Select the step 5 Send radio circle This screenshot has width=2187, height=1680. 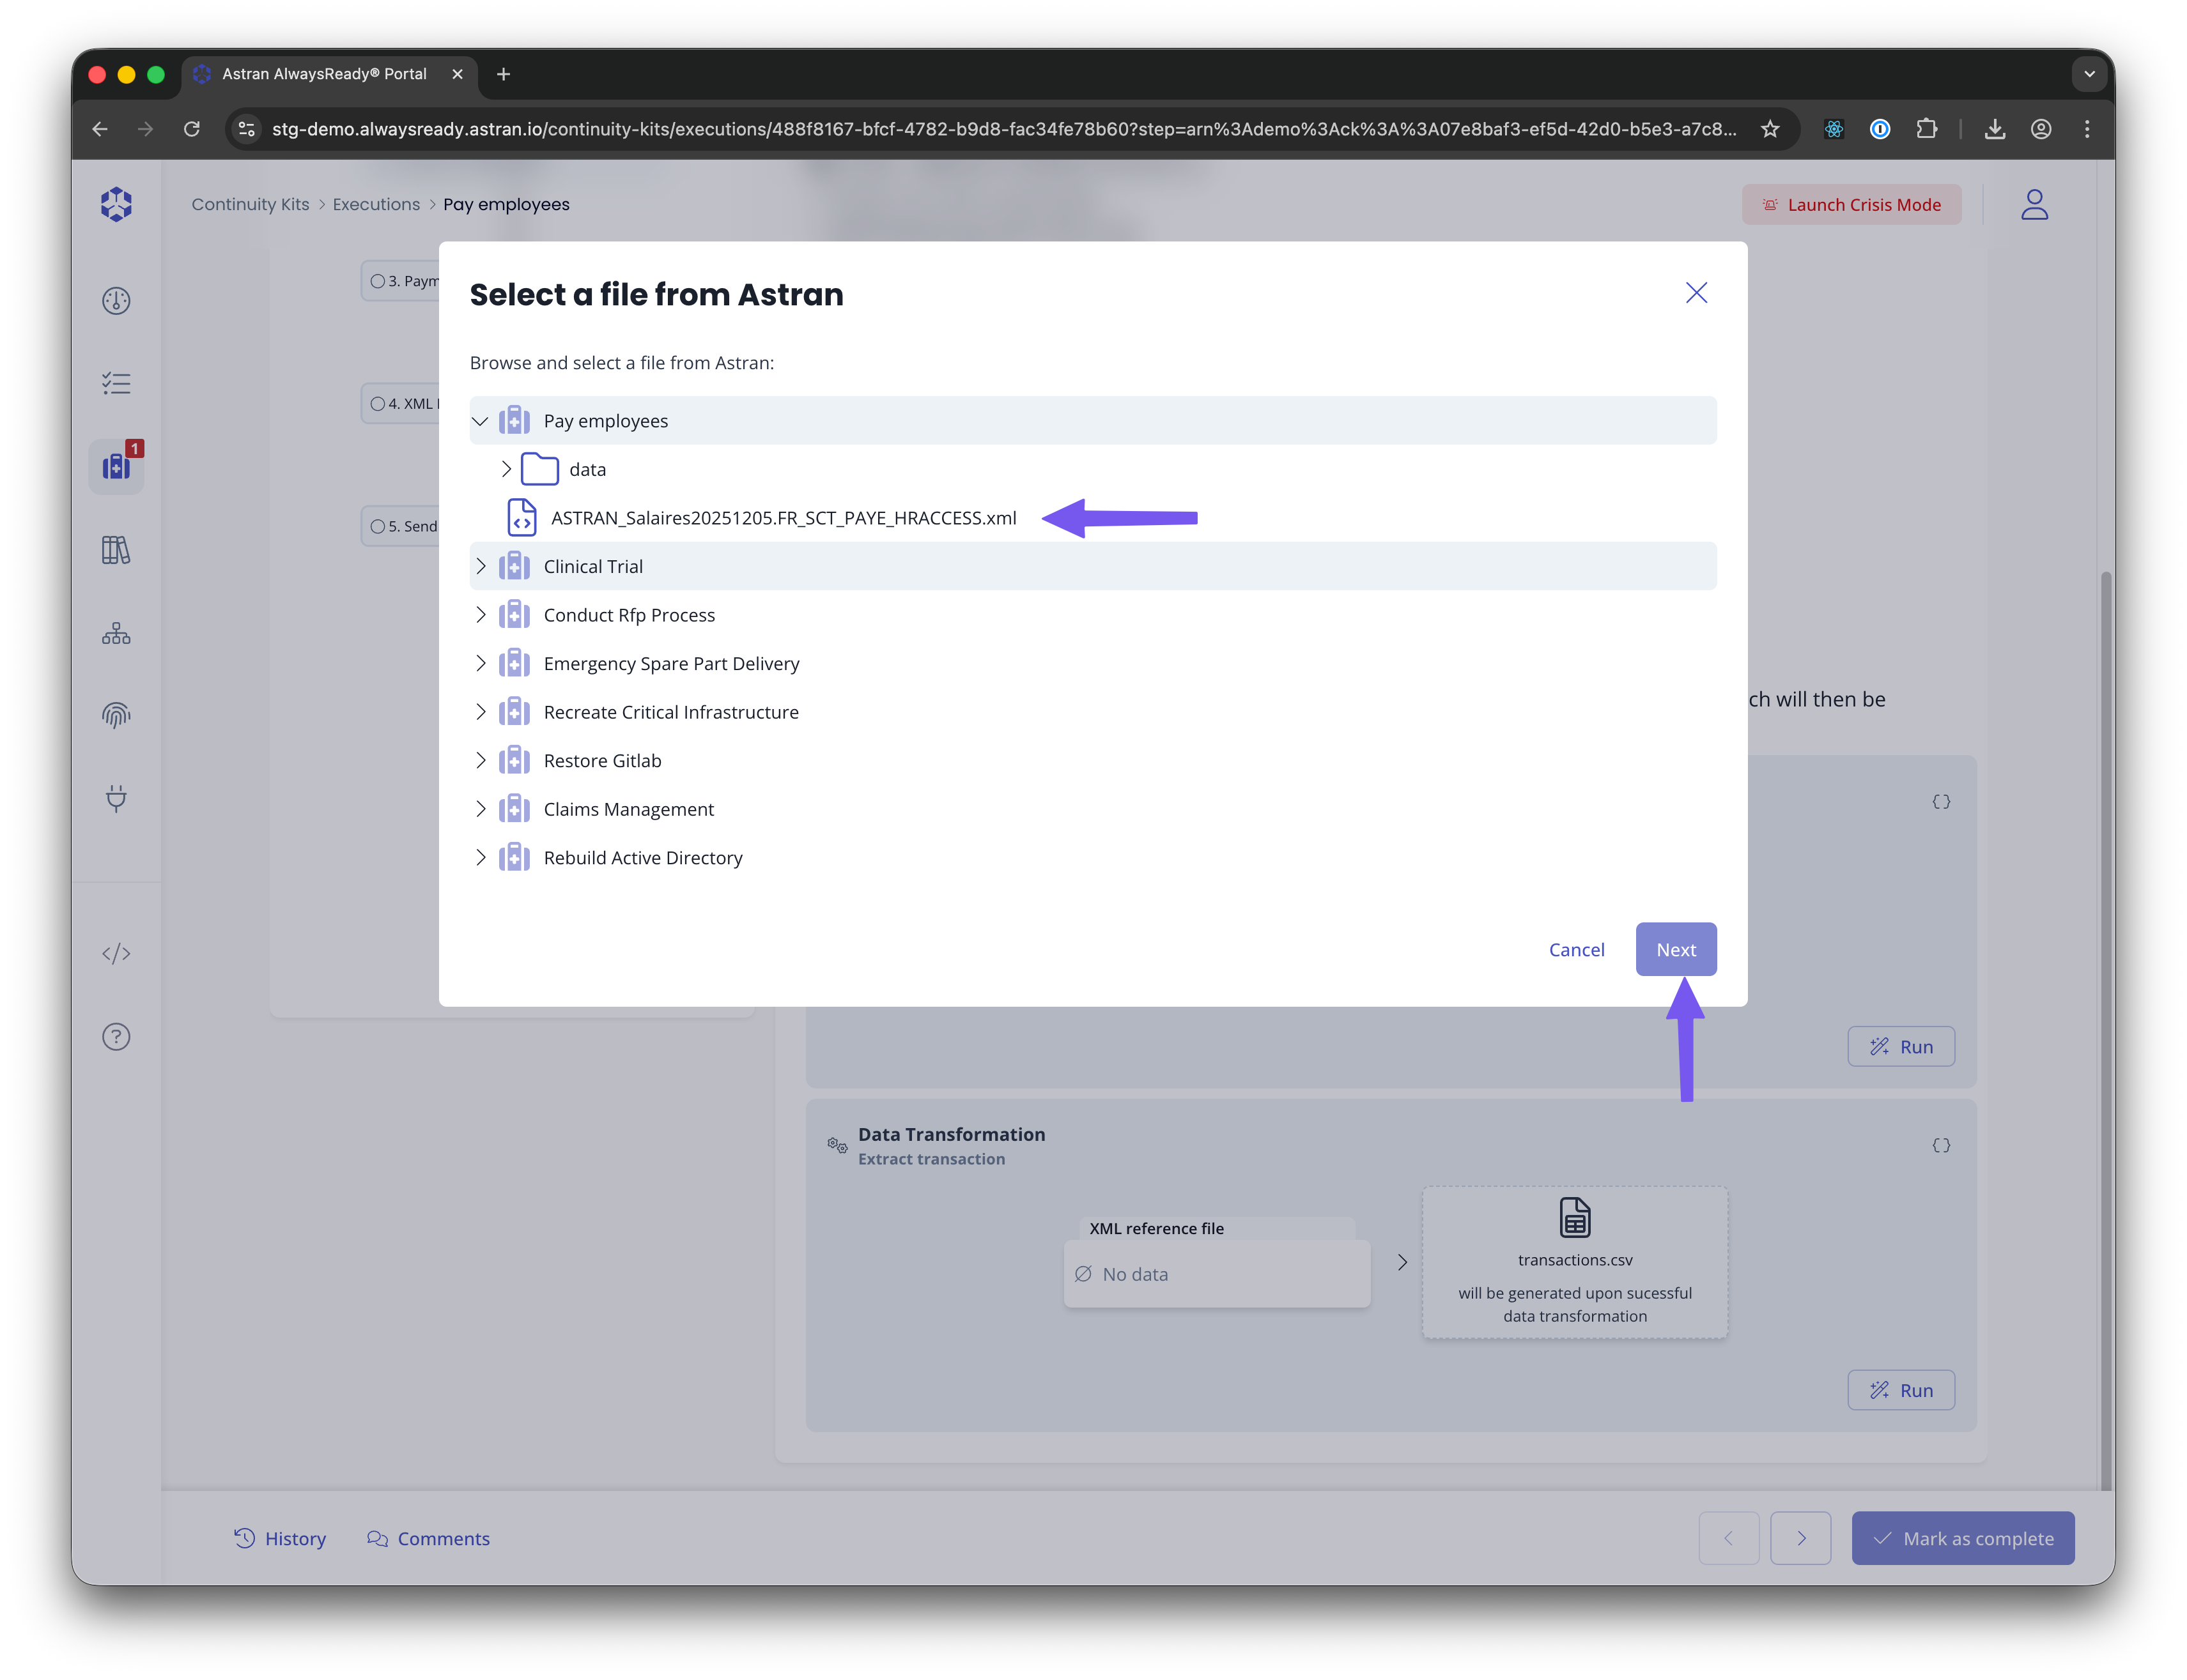click(377, 526)
